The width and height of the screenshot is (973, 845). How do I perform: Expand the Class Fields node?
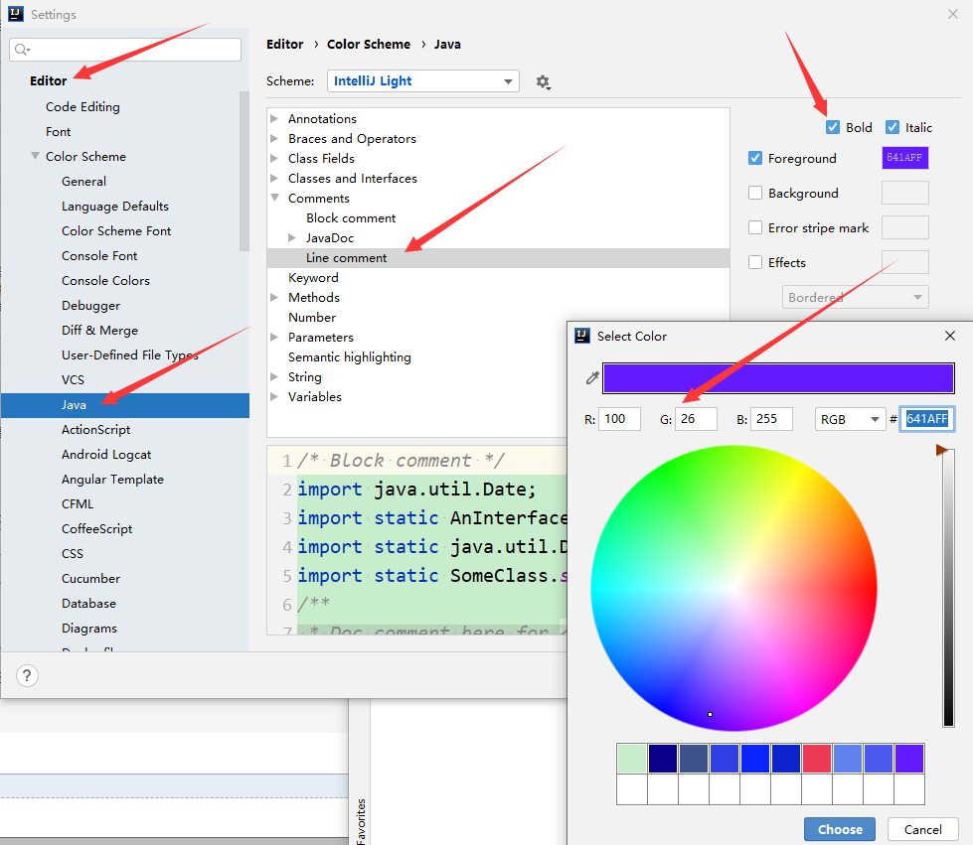pyautogui.click(x=274, y=158)
